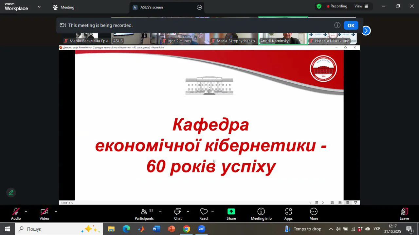Click the encryption shield icon
The height and width of the screenshot is (235, 419).
(x=319, y=6)
